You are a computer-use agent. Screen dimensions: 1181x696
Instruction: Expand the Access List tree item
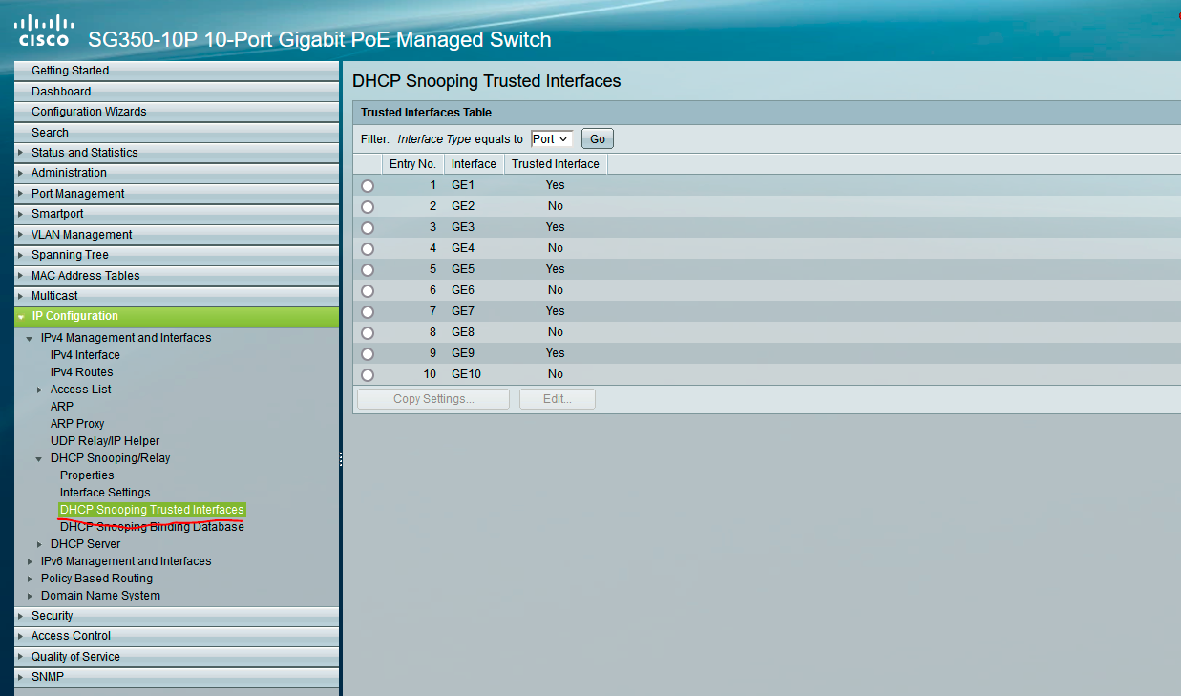[39, 389]
